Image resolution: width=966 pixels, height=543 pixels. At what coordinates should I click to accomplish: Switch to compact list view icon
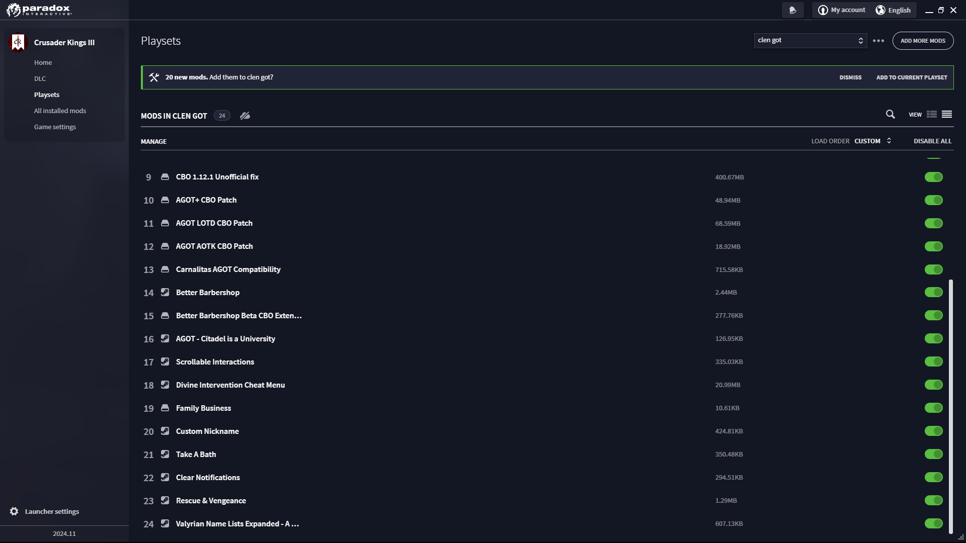pyautogui.click(x=947, y=115)
